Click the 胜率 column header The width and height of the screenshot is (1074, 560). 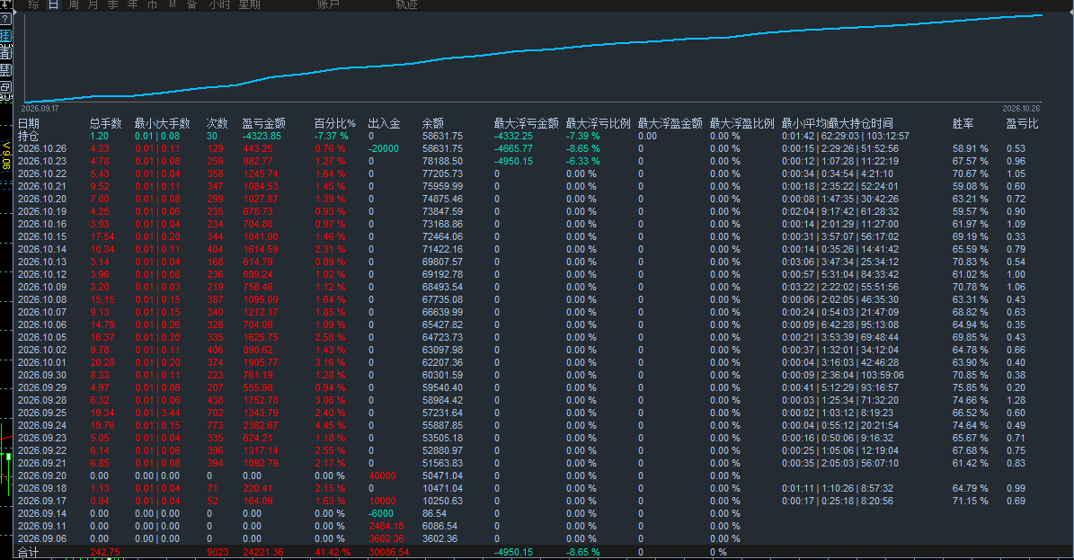pyautogui.click(x=963, y=123)
